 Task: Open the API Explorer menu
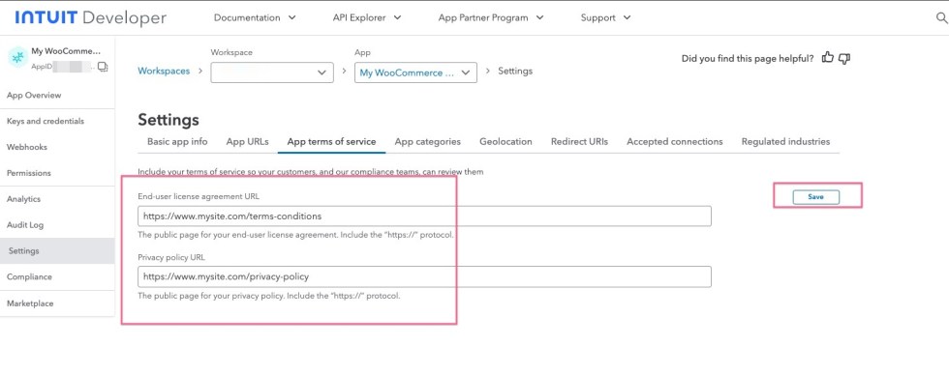coord(367,17)
